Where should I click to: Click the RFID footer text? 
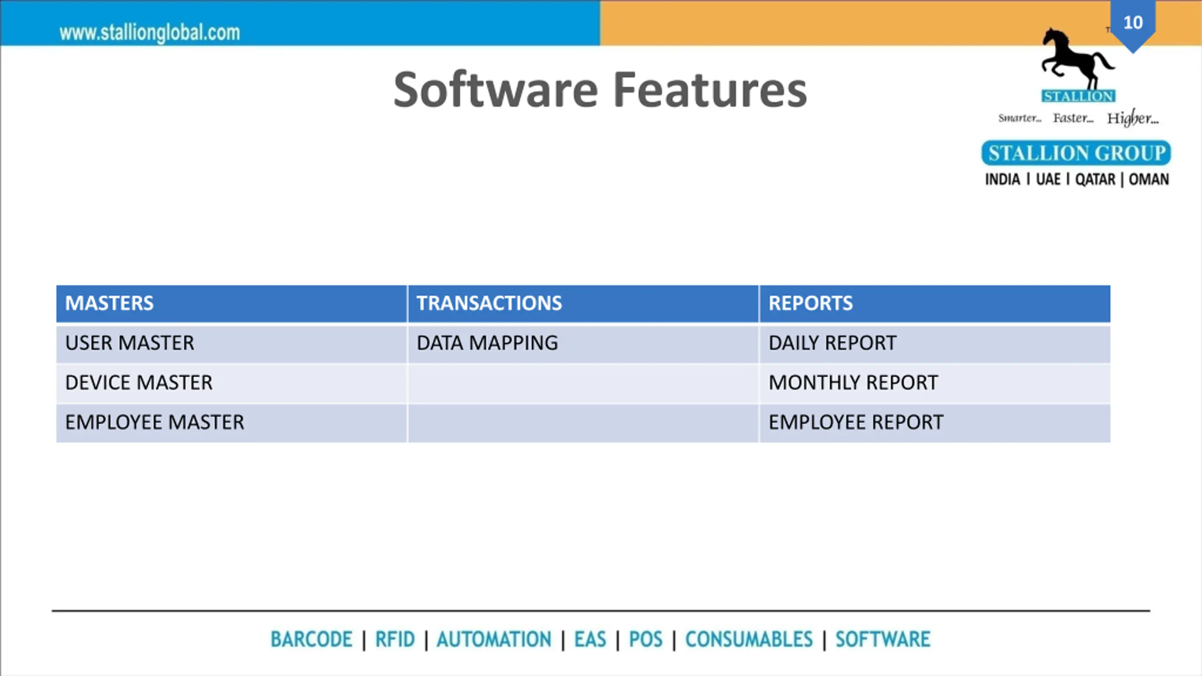click(x=395, y=639)
